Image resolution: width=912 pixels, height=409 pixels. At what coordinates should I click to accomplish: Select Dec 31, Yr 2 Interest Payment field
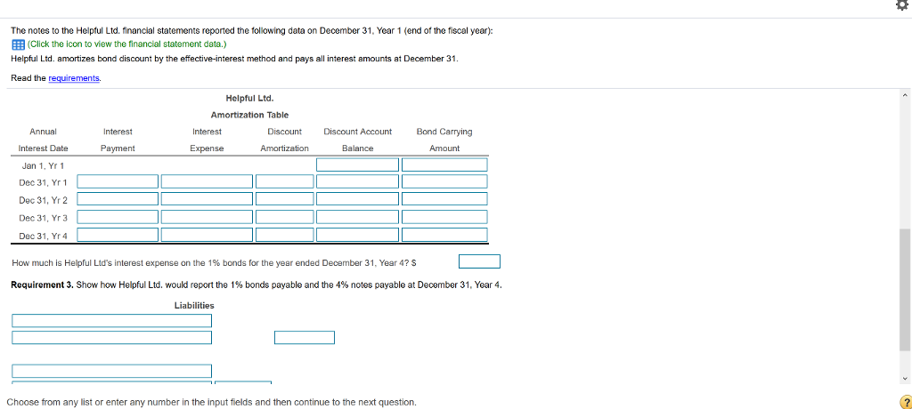click(x=118, y=199)
